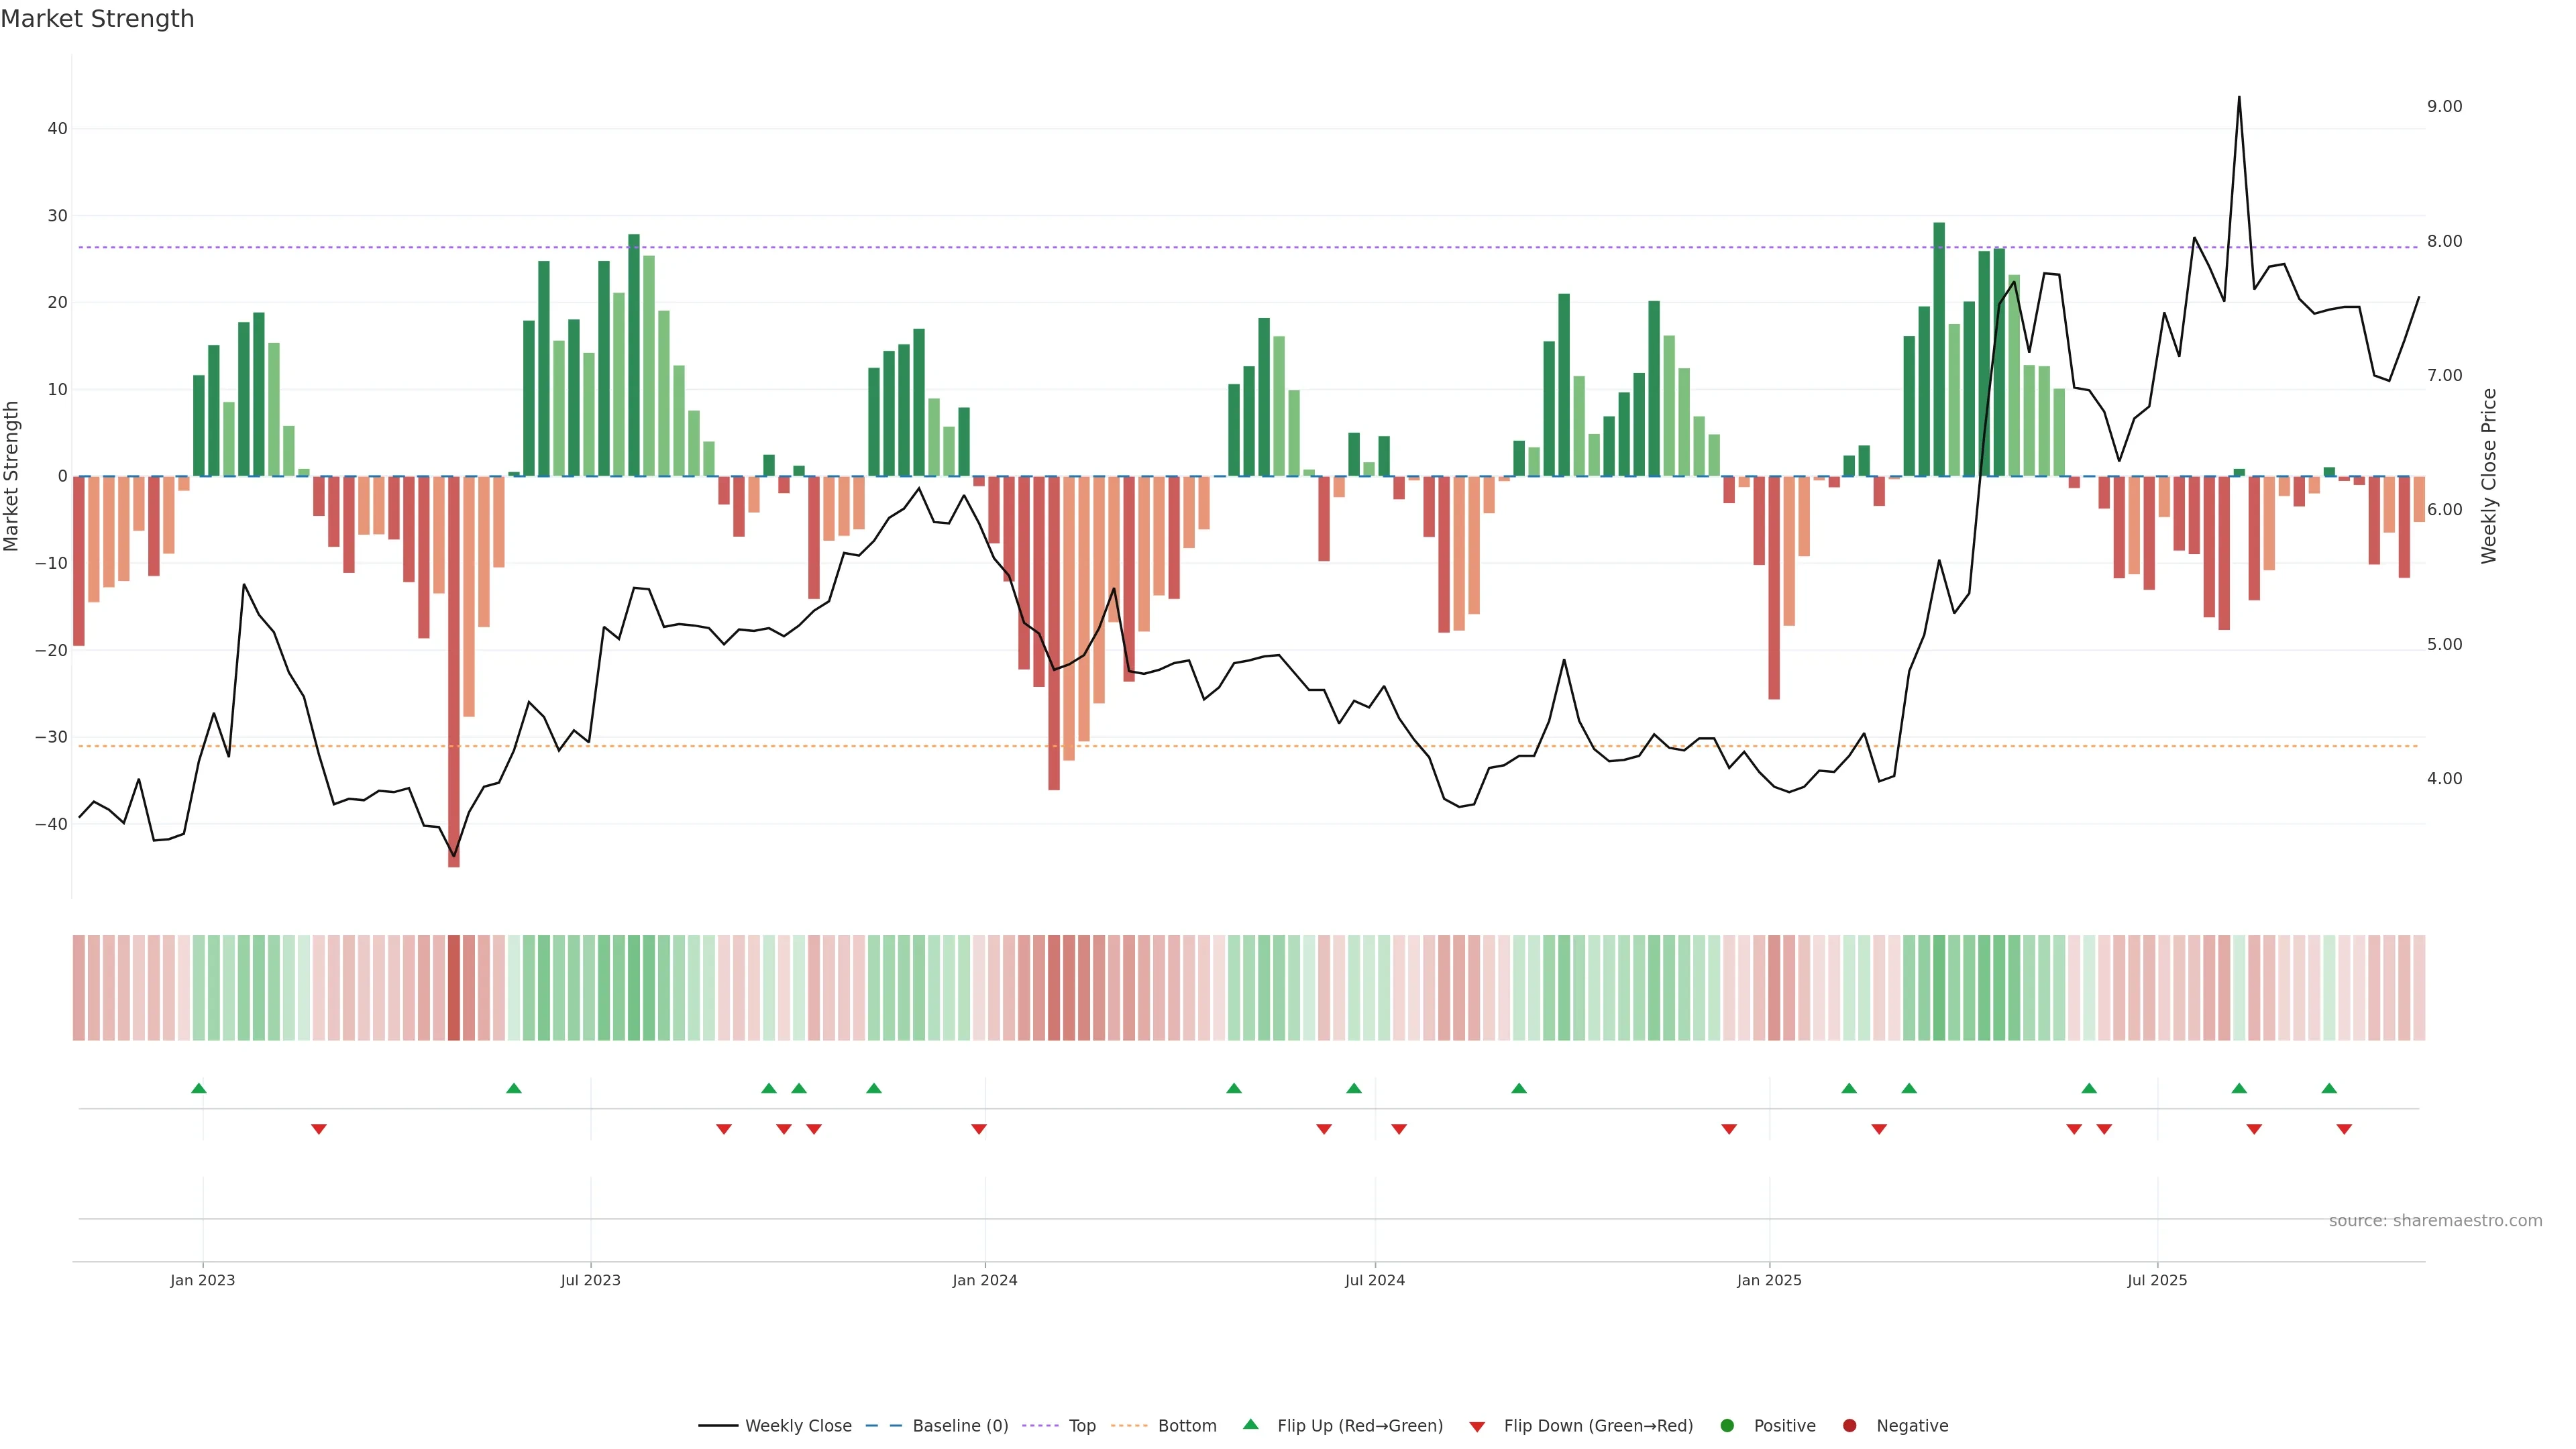Screen dimensions: 2576x1449
Task: Click the green Positive legend dot
Action: [1727, 1426]
